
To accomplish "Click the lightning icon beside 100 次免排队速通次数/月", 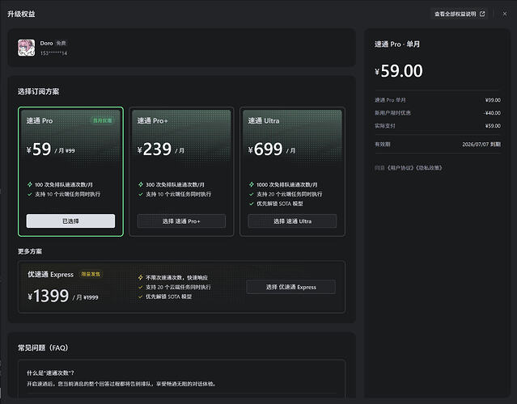I will click(30, 184).
